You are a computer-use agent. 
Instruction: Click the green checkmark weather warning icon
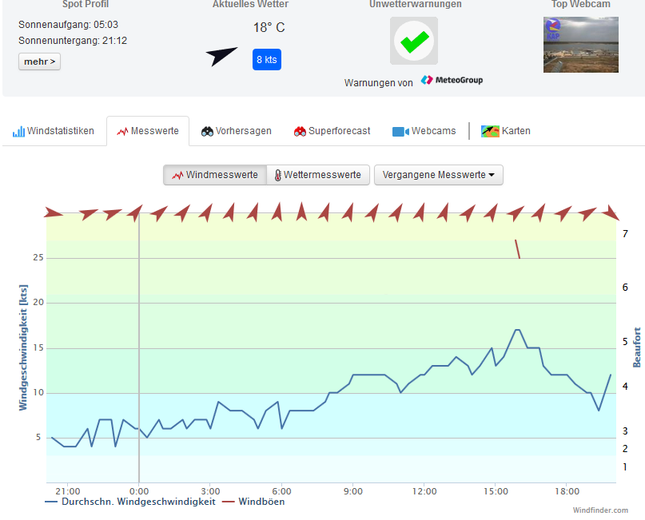[414, 41]
